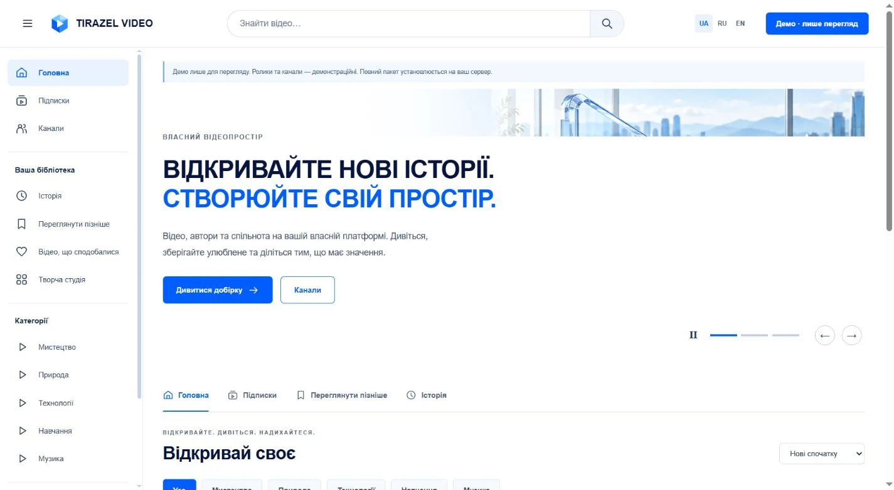Viewport: 894px width, 490px height.
Task: Click the Ваша бібліотека heading
Action: (x=45, y=170)
